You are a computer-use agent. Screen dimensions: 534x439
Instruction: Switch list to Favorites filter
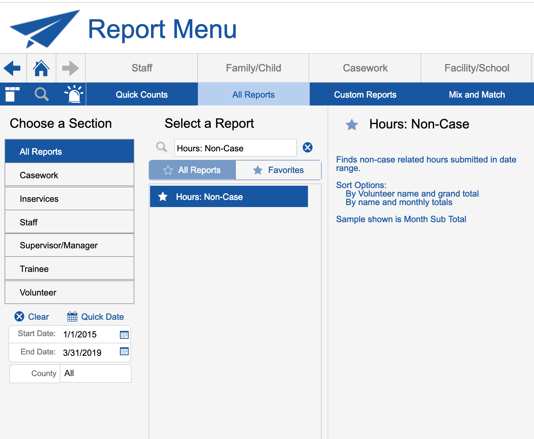278,170
